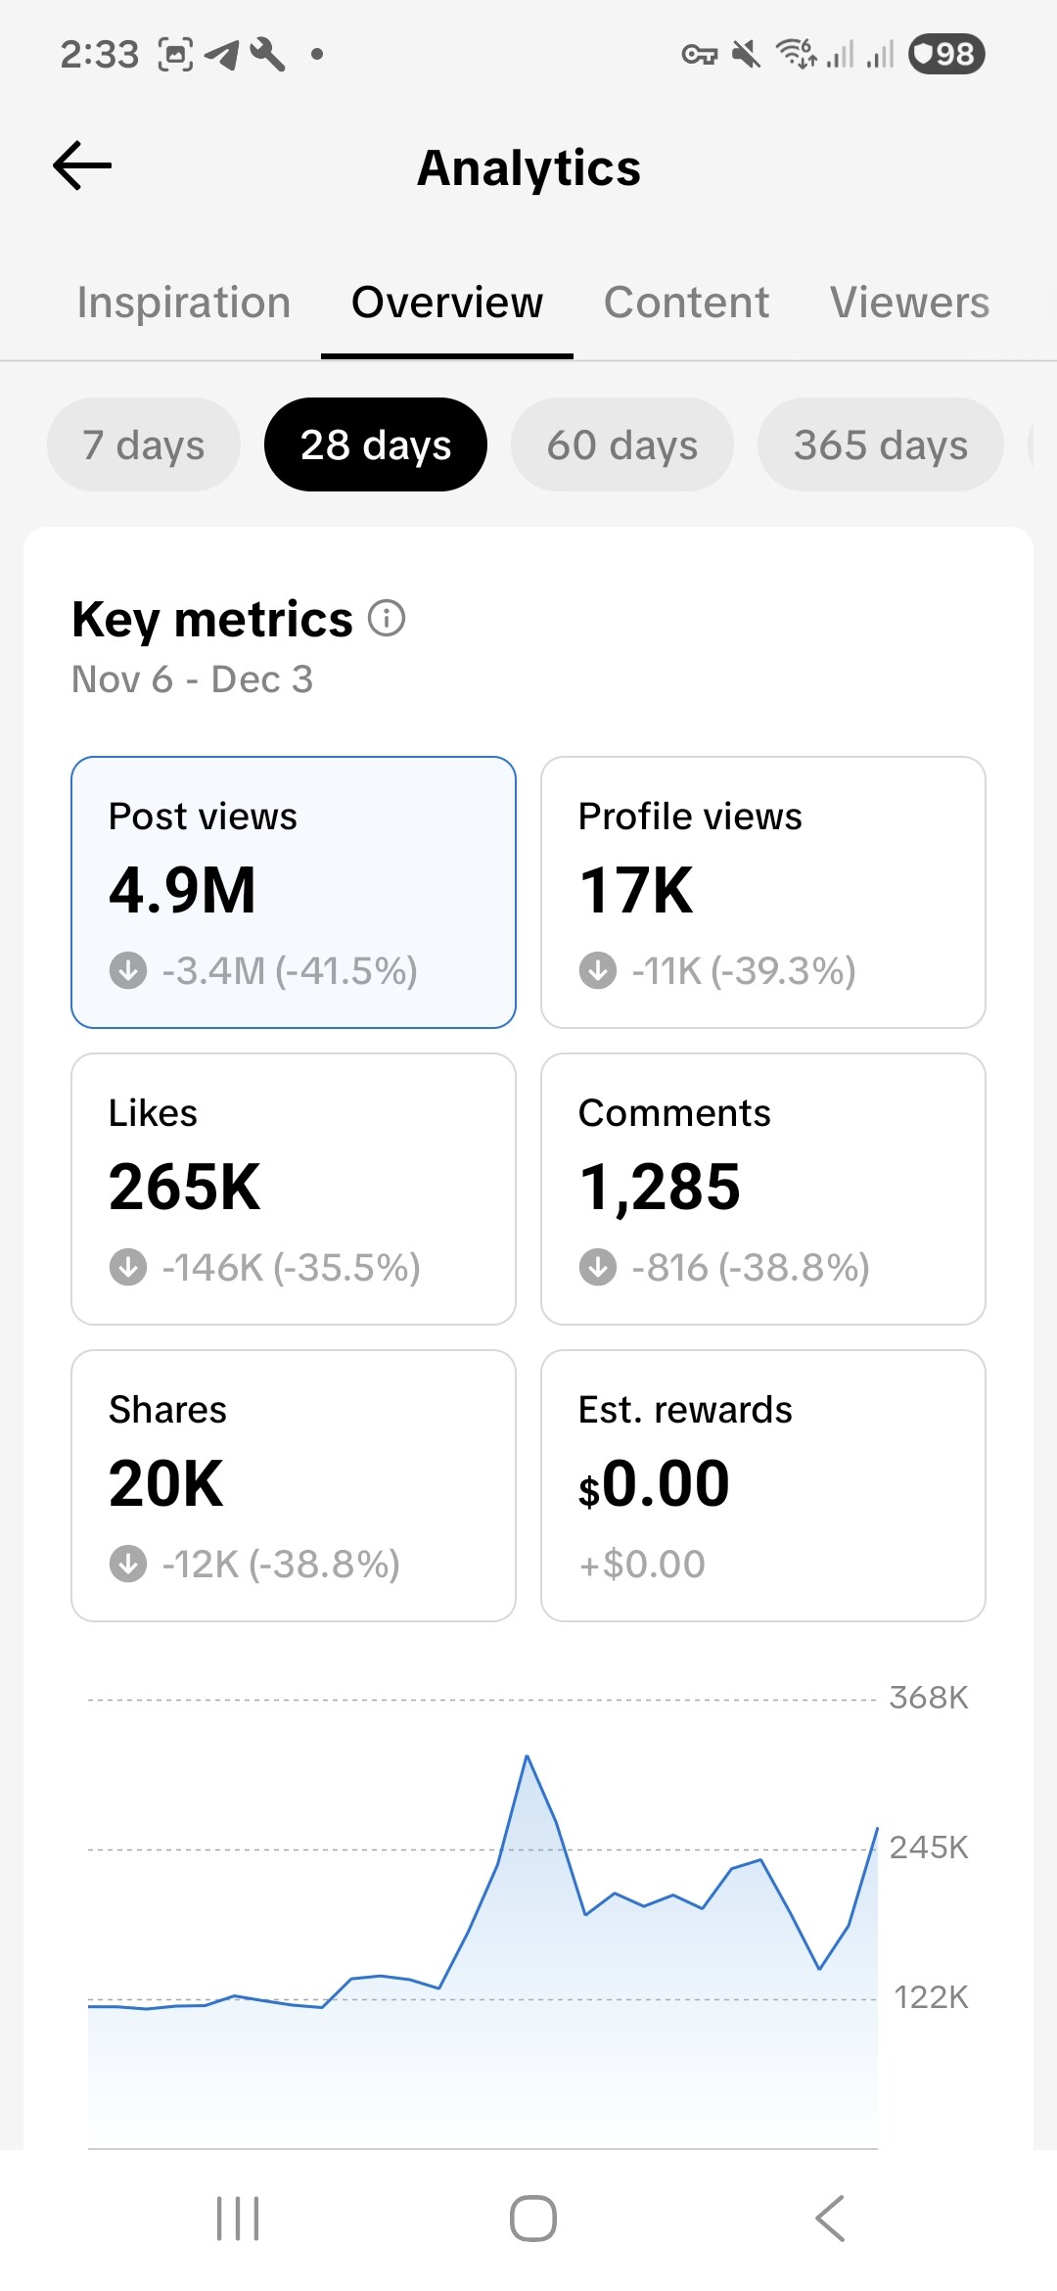This screenshot has width=1057, height=2291.
Task: Select the Comments metric card
Action: click(x=763, y=1189)
